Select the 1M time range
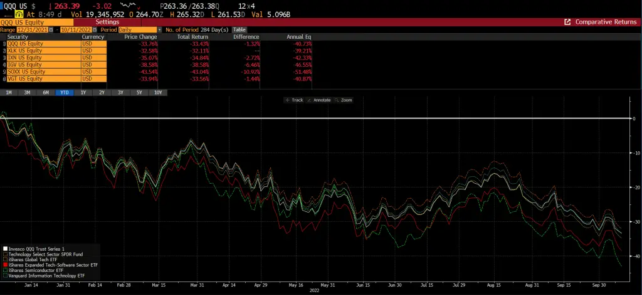Screen dimensions: 642x295 click(9, 92)
